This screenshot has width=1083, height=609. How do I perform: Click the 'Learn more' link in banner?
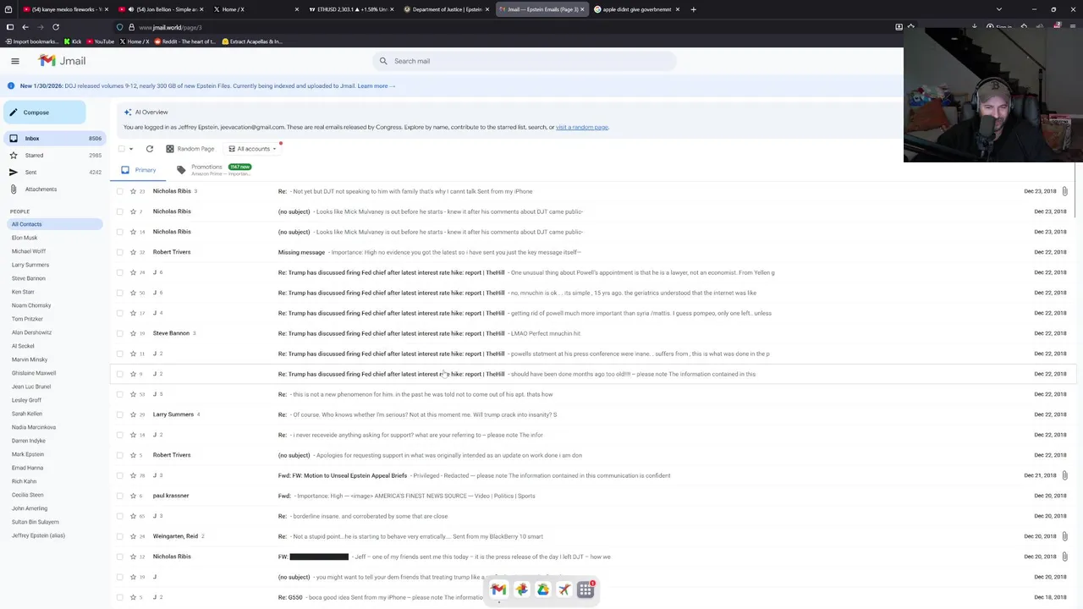(376, 85)
